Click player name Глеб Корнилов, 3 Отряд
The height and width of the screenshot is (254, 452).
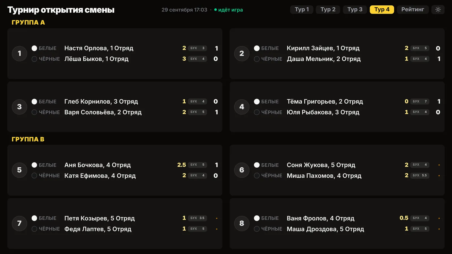click(101, 102)
